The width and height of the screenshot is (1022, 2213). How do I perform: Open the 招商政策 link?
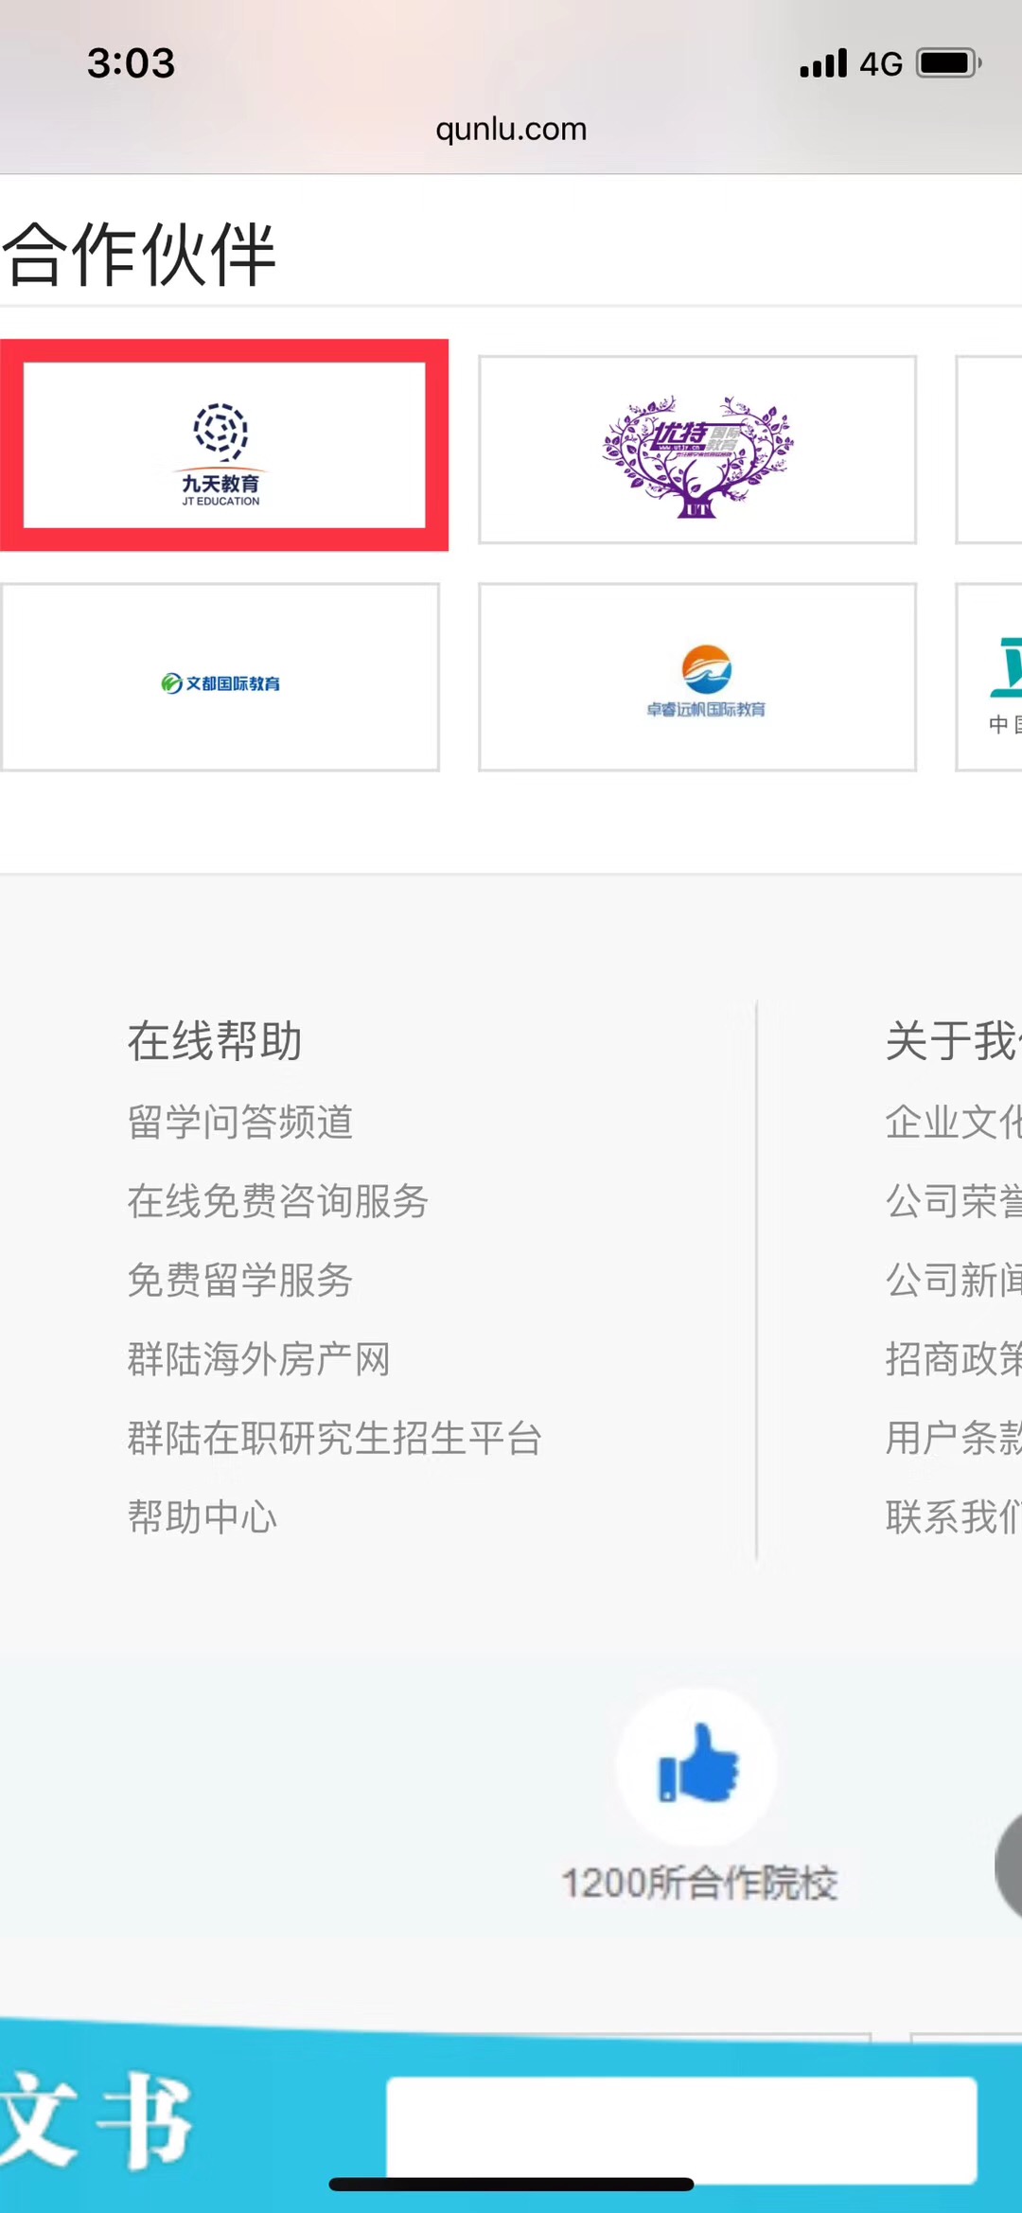tap(954, 1359)
